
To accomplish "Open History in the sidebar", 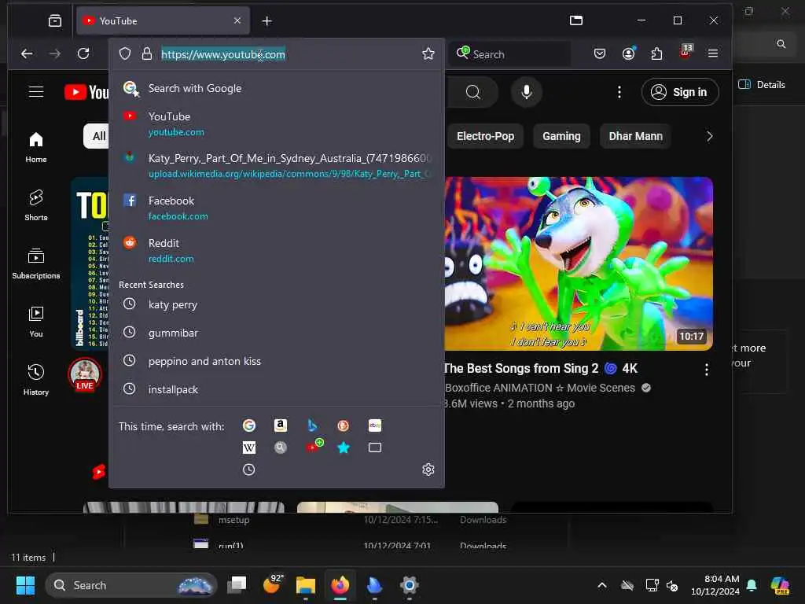I will tap(36, 379).
